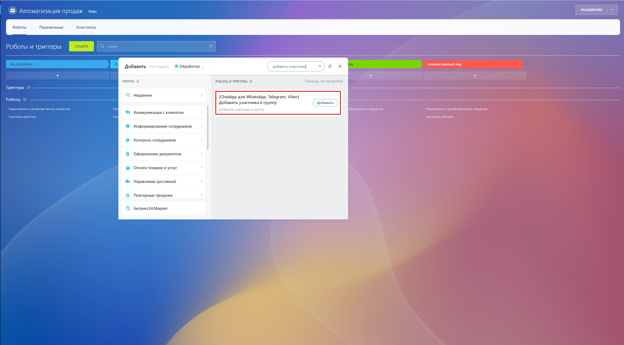Click the main поиск search field

pyautogui.click(x=156, y=46)
